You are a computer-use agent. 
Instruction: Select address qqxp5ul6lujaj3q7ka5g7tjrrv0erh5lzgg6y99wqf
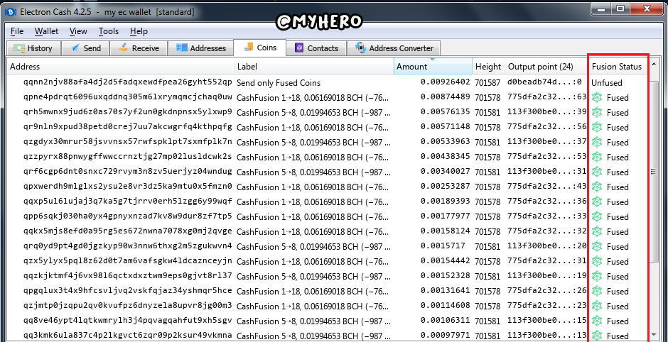click(128, 202)
